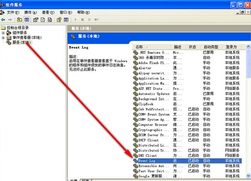Screen dimensions: 251x181
Task: Select the ClipBook service
Action: click(x=187, y=104)
